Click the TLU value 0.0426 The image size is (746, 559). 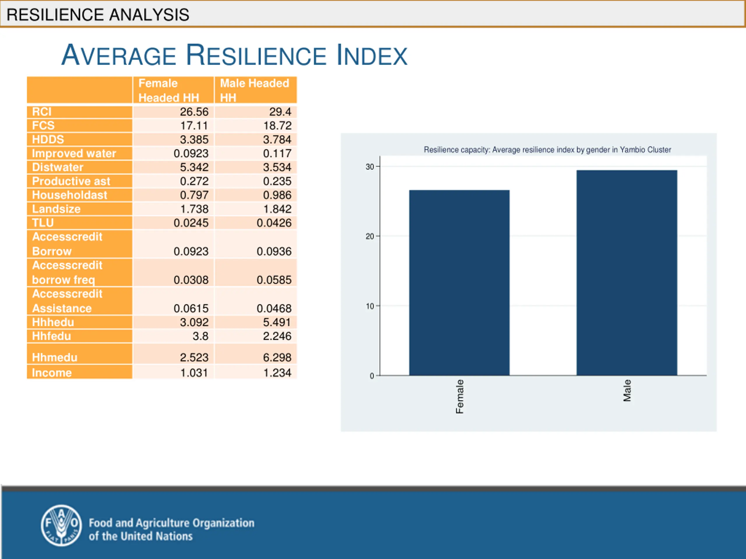274,223
